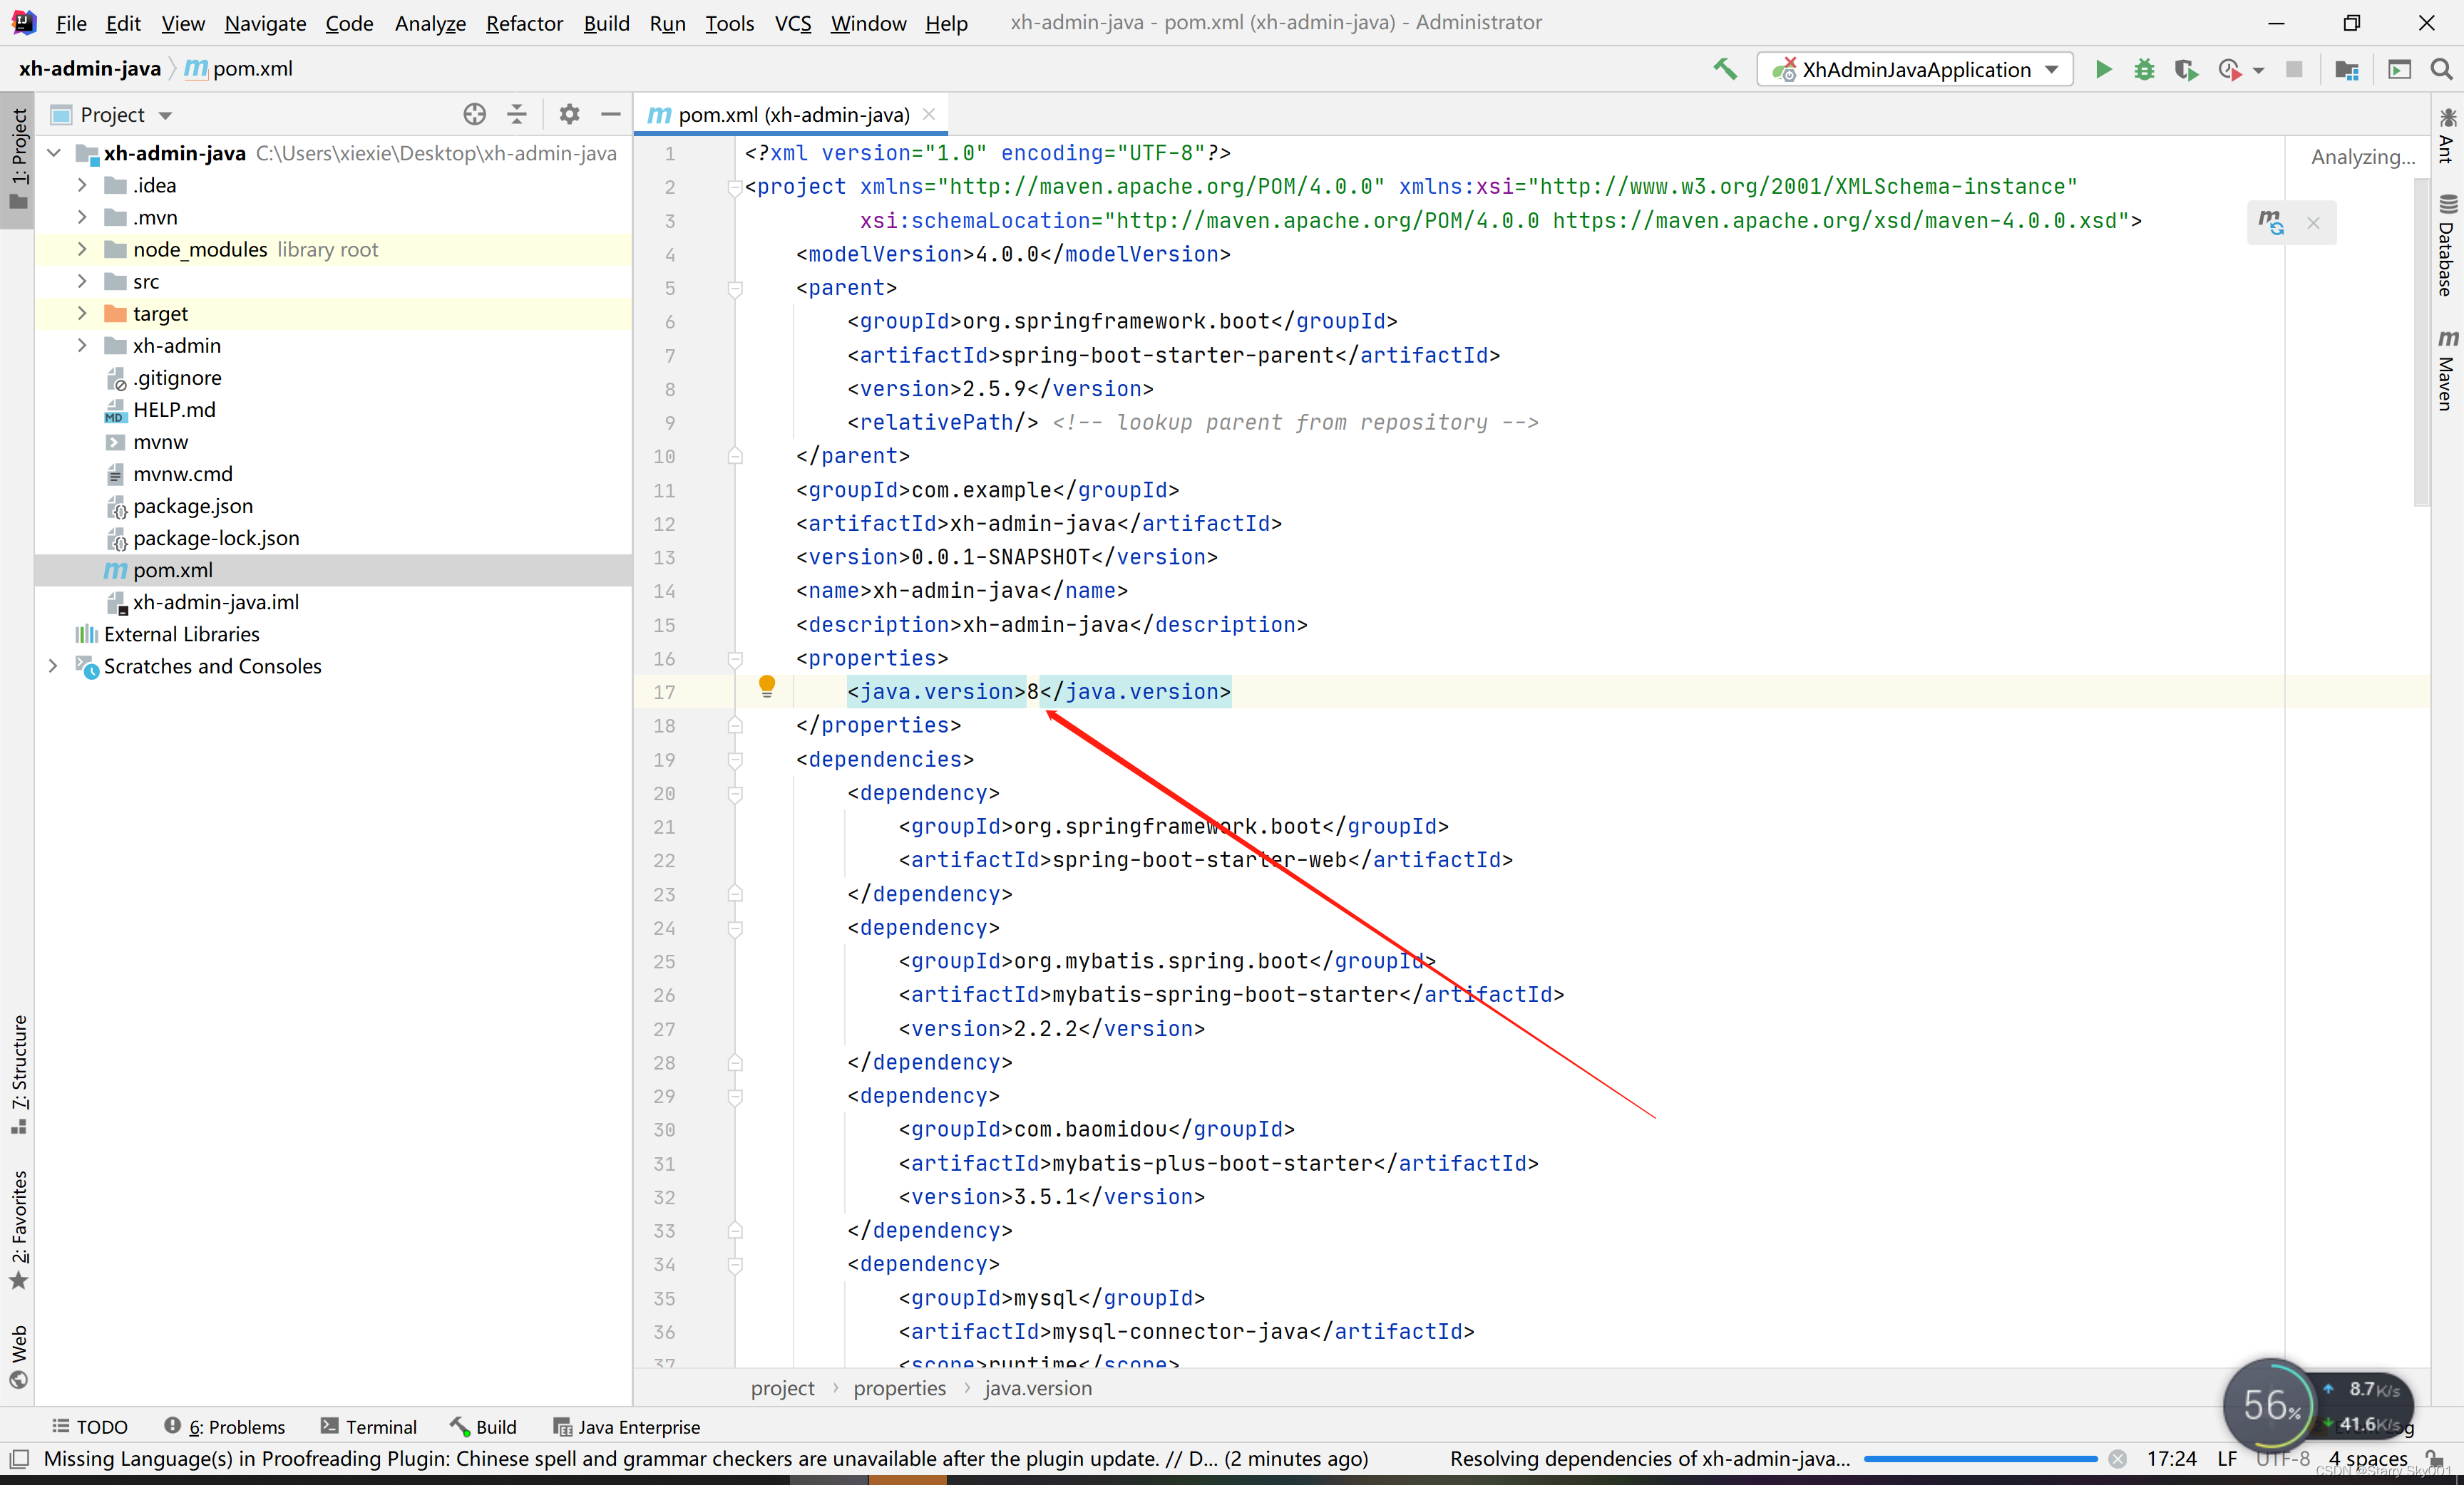
Task: Open the Refactor menu
Action: (x=524, y=22)
